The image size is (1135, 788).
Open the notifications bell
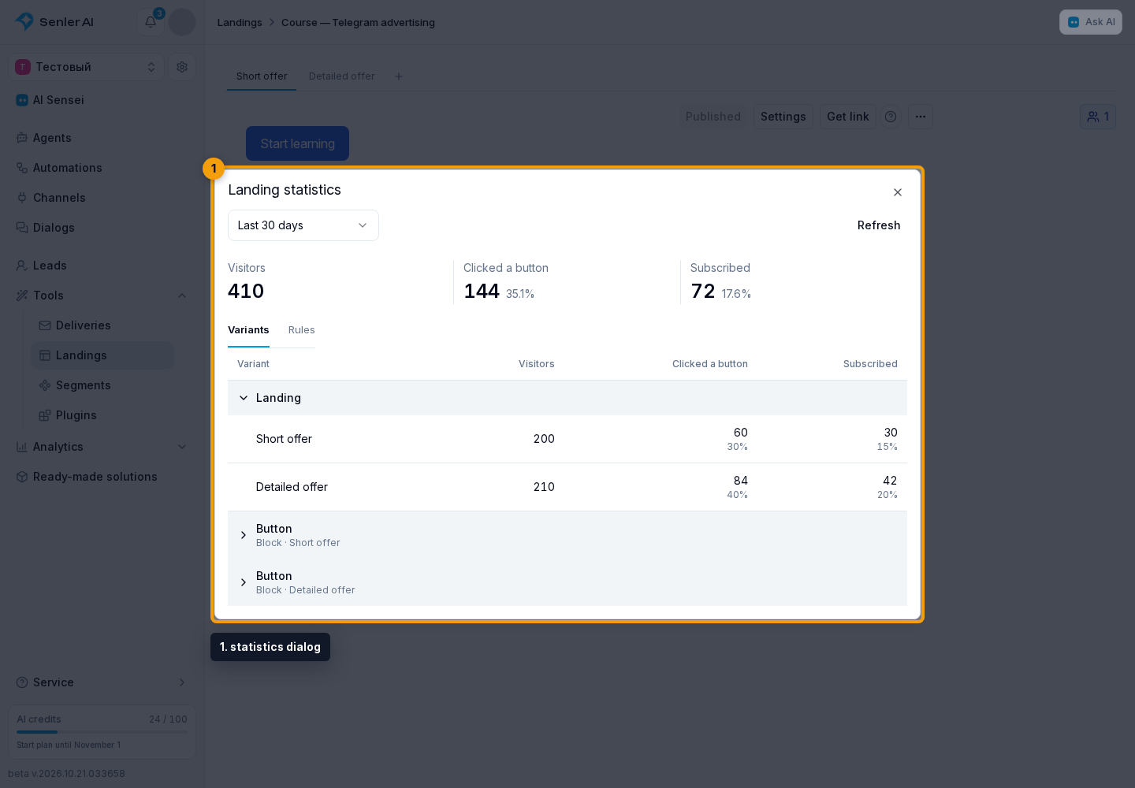click(151, 22)
